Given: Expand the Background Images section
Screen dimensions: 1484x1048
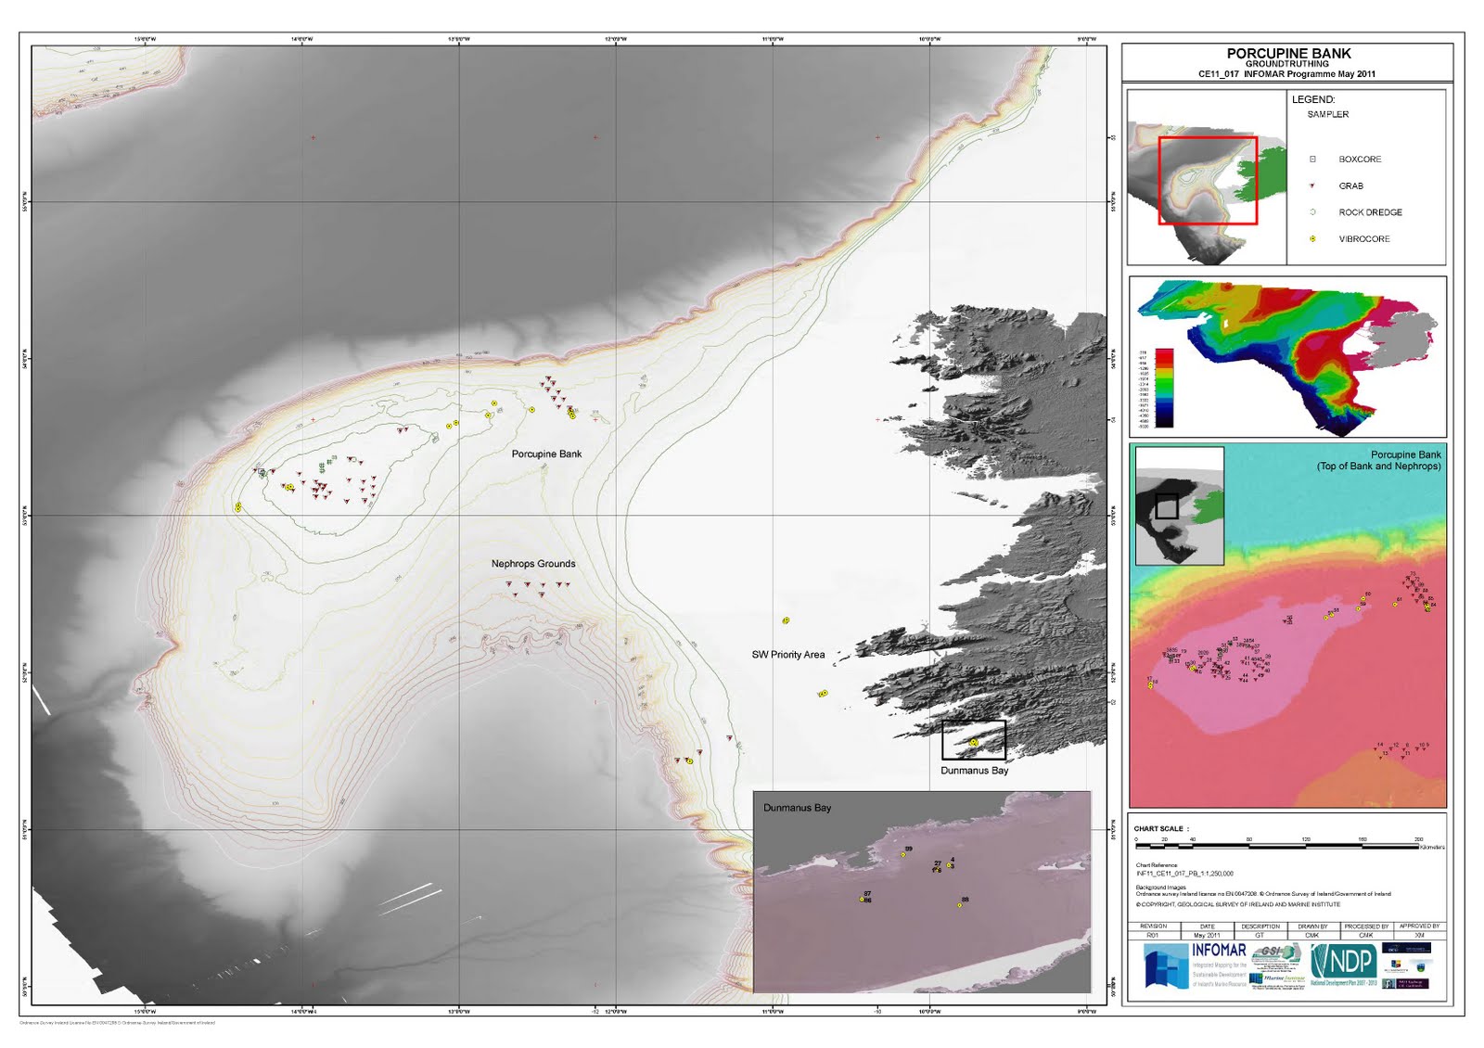Looking at the screenshot, I should coord(1160,888).
